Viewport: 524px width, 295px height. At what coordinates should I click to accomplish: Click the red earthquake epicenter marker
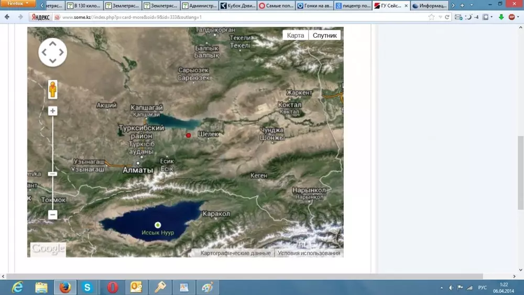(189, 135)
